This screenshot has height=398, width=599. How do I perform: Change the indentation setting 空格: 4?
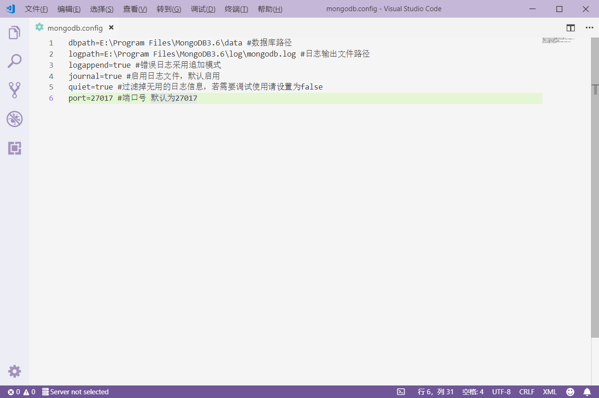click(x=473, y=392)
